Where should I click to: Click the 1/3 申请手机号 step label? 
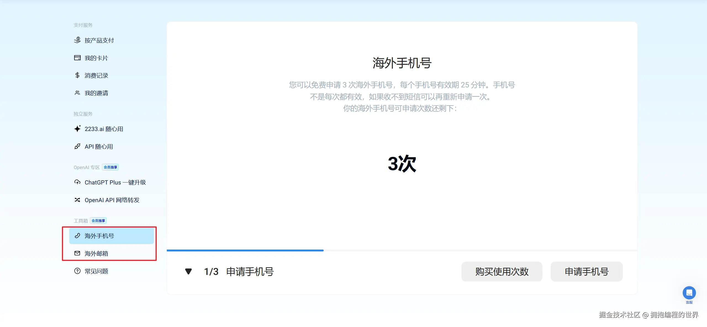[239, 272]
